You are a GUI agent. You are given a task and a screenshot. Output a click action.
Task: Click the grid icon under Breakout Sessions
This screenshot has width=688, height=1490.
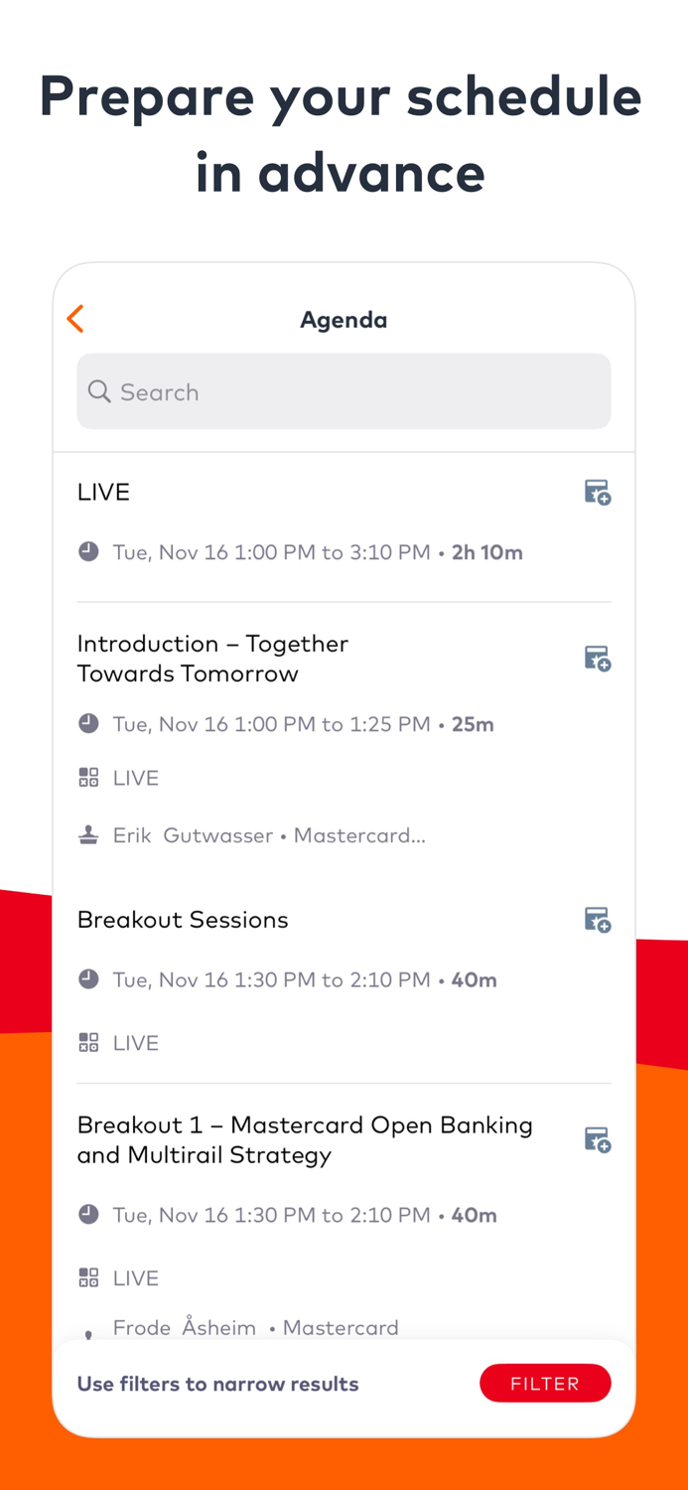[x=88, y=1042]
